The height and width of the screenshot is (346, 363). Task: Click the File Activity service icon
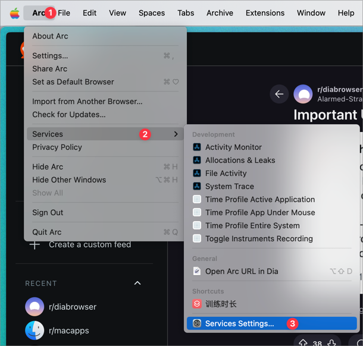197,173
